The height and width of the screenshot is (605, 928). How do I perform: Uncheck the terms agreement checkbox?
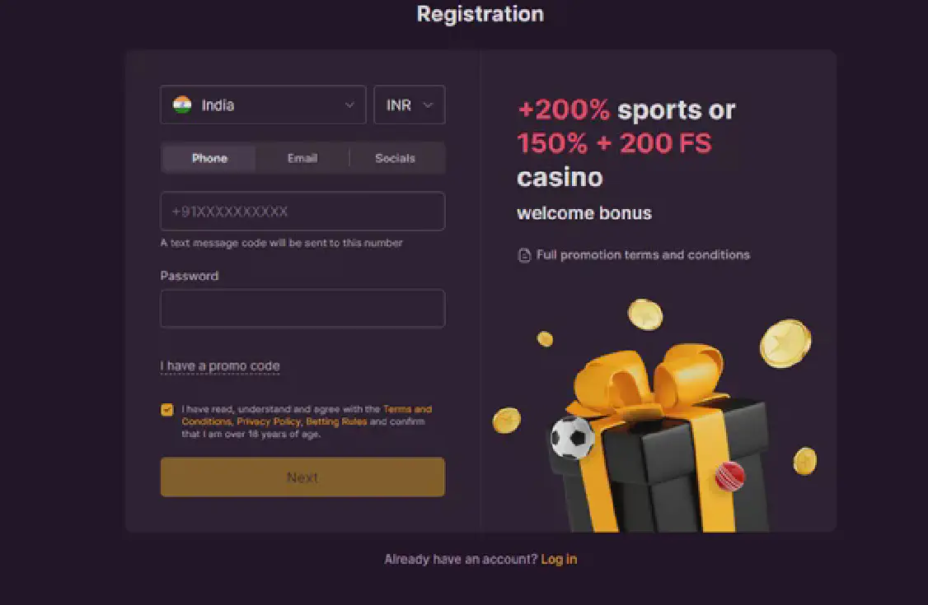tap(167, 410)
